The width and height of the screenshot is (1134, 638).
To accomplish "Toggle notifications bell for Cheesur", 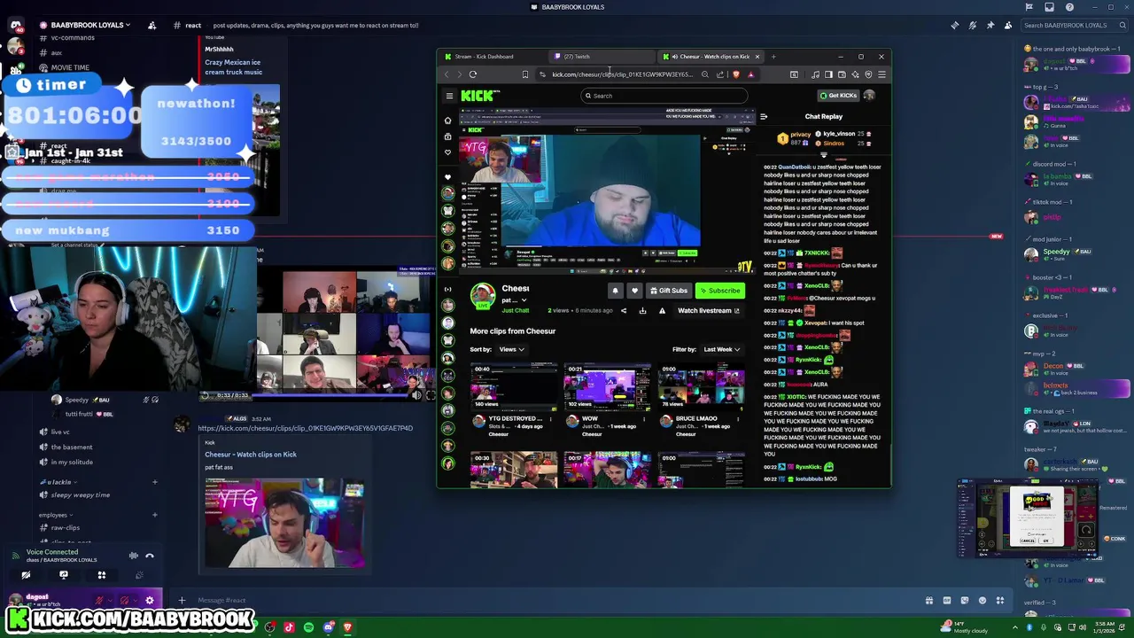I will pos(615,291).
